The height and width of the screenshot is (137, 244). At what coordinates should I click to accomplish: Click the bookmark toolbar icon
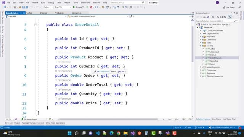[x=131, y=7]
